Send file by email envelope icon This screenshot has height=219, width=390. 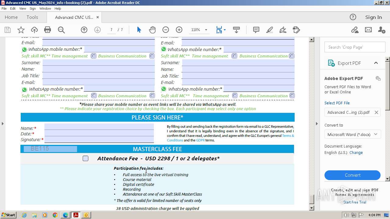pyautogui.click(x=368, y=30)
